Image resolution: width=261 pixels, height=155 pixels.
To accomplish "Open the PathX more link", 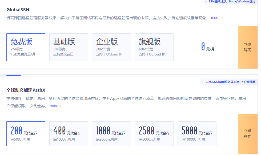I will (x=56, y=106).
